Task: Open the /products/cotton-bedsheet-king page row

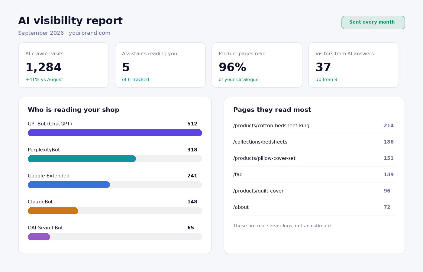Action: tap(314, 126)
